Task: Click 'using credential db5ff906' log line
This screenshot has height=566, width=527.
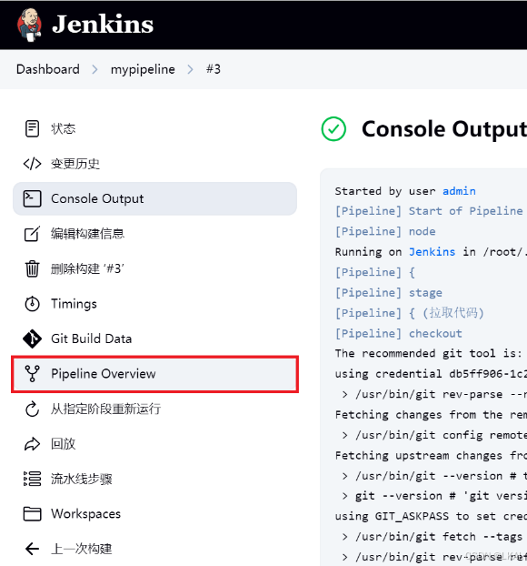Action: point(431,374)
